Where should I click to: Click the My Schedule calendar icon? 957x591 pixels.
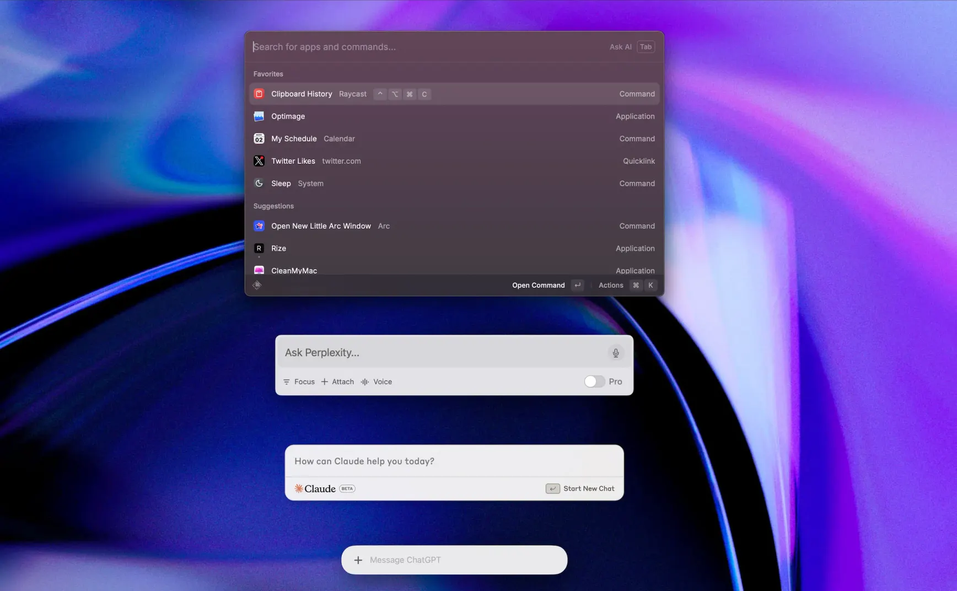tap(259, 139)
